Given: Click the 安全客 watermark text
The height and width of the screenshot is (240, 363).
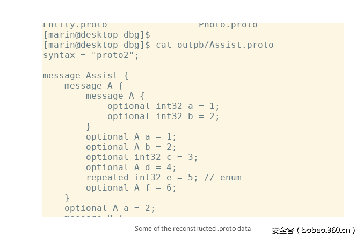Looking at the screenshot, I should [x=282, y=230].
